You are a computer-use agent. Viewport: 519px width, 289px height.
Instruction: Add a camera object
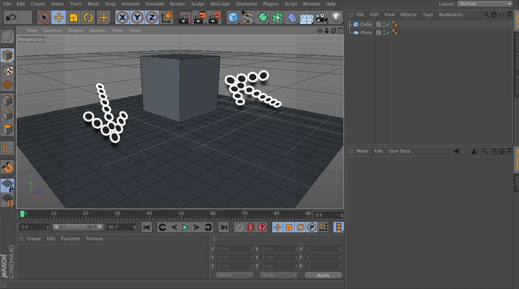pos(321,17)
